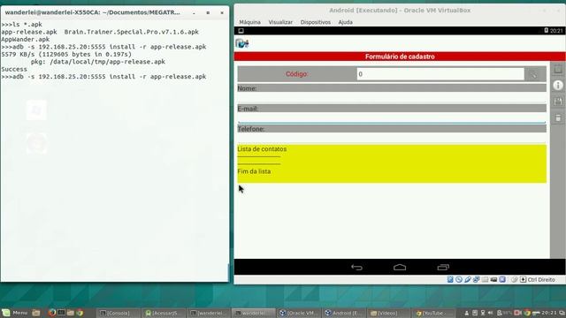Open the Máquina menu in VirtualBox
Viewport: 566px width, 318px height.
[249, 22]
